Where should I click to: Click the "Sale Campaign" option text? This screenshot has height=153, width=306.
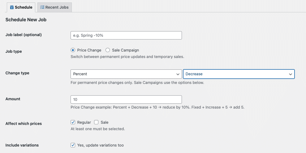(125, 50)
